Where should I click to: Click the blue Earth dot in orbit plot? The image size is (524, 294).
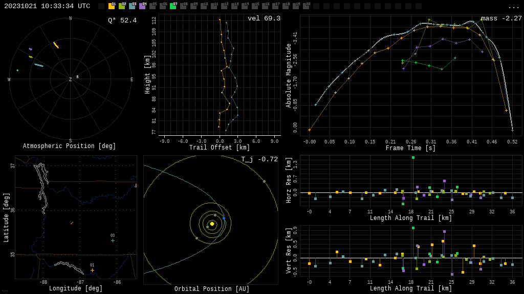[x=224, y=218]
